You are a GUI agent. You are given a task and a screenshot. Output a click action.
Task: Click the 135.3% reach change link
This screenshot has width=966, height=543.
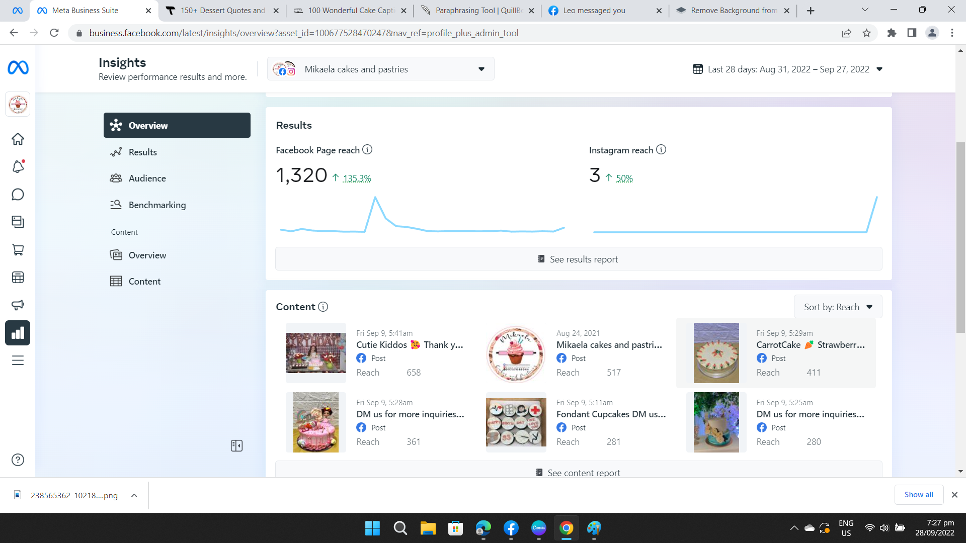[x=357, y=178]
